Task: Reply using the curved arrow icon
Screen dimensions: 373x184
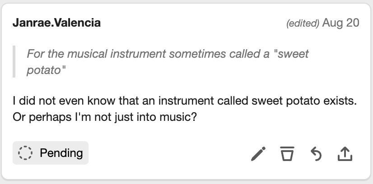Action: 316,154
